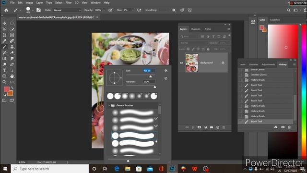Screen dimensions: 307x173
Task: Enable airbrush-style build-up button
Action: pyautogui.click(x=139, y=10)
